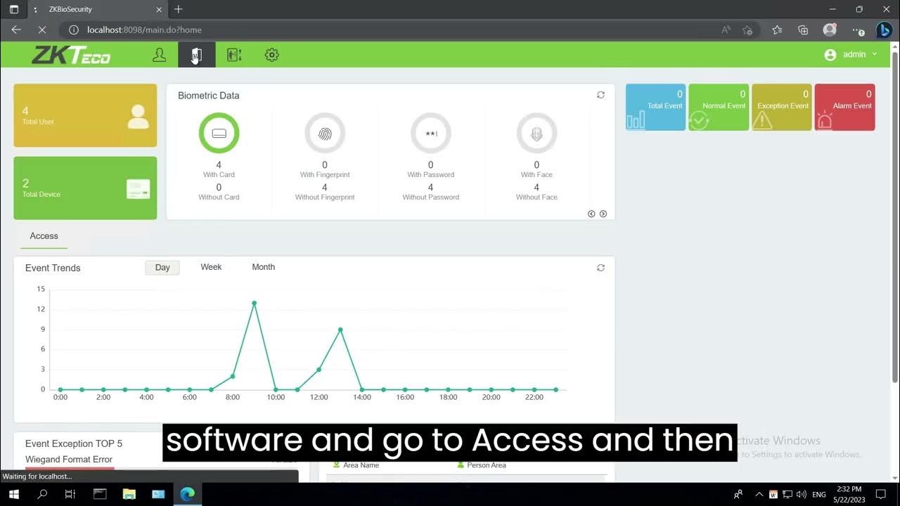Open the Elevator control module icon
Viewport: 900px width, 506px height.
coord(234,55)
